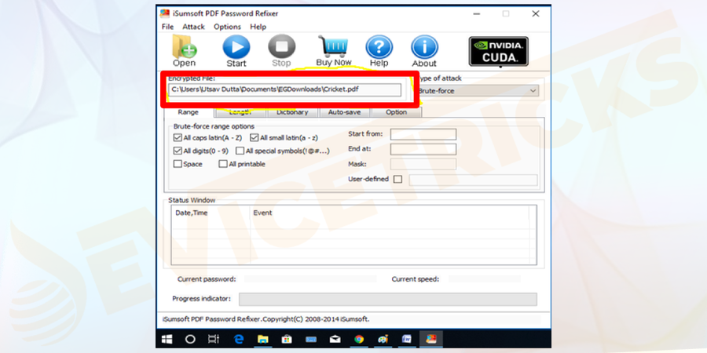Maximize the iSumsoft window
The height and width of the screenshot is (353, 707).
506,14
